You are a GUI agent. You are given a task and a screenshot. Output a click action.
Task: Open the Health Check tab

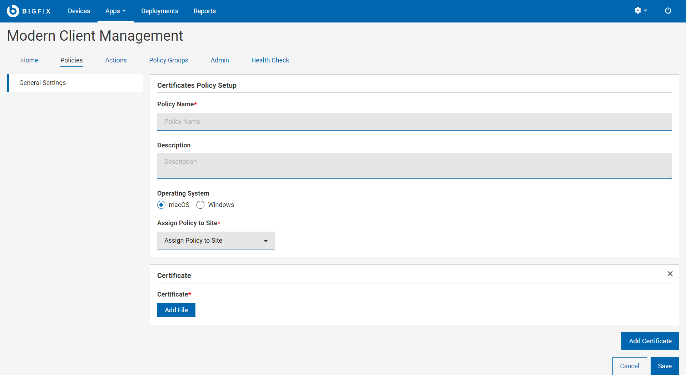click(270, 60)
